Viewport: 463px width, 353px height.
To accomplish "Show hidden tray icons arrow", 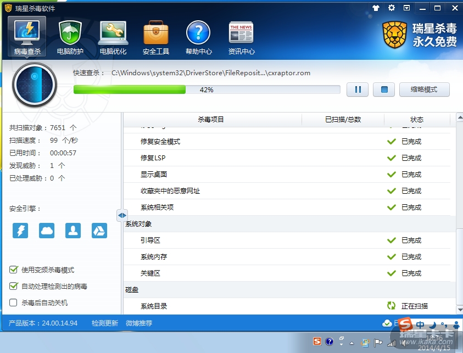I will tap(352, 343).
